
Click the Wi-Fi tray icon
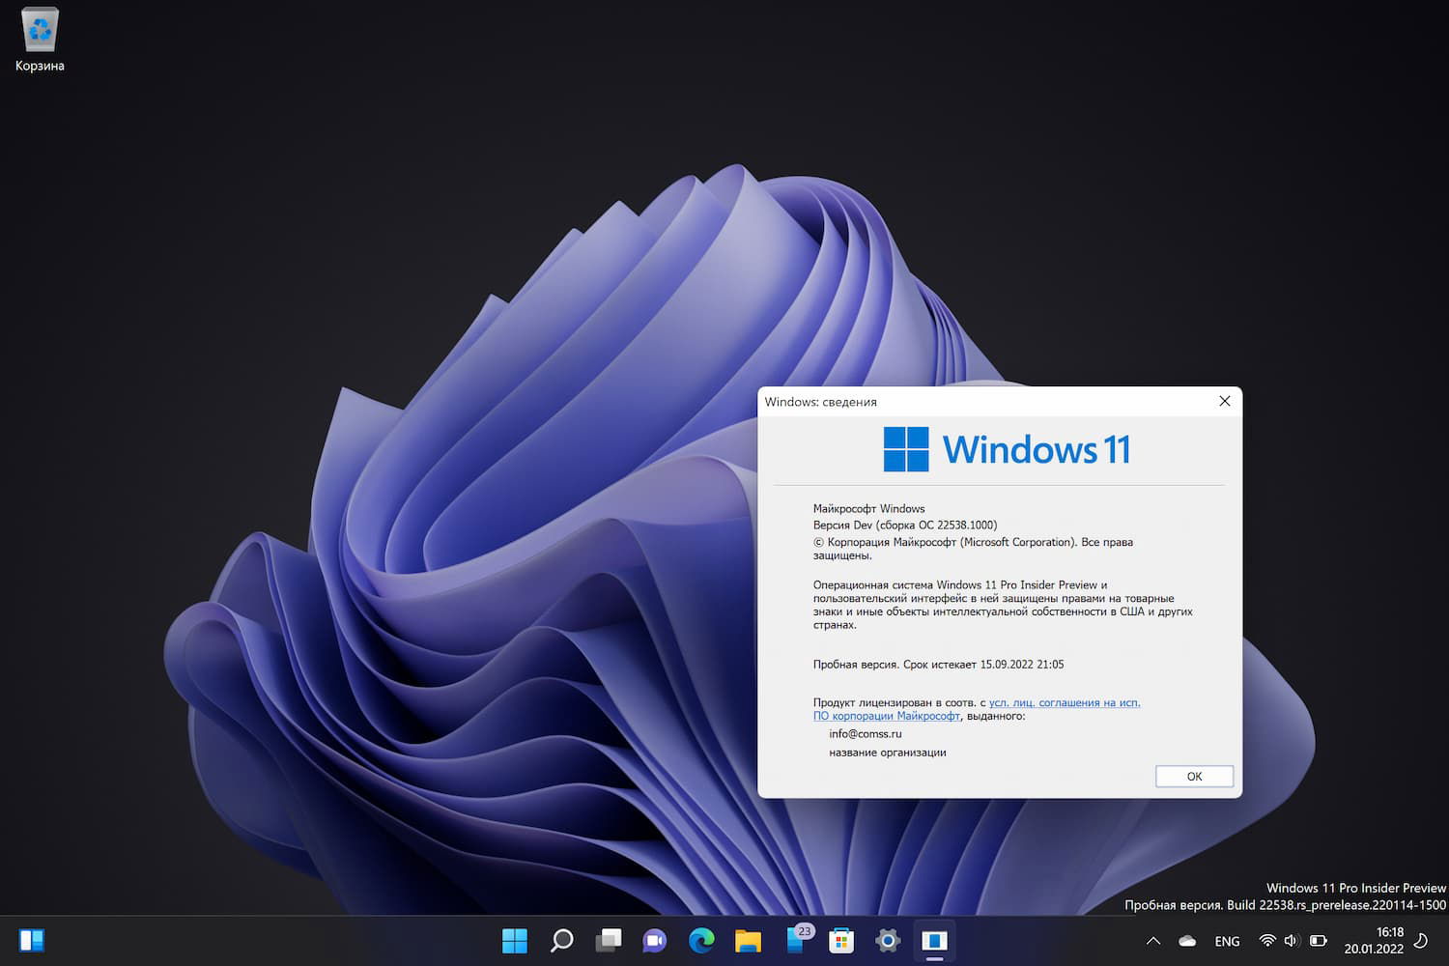(1267, 940)
